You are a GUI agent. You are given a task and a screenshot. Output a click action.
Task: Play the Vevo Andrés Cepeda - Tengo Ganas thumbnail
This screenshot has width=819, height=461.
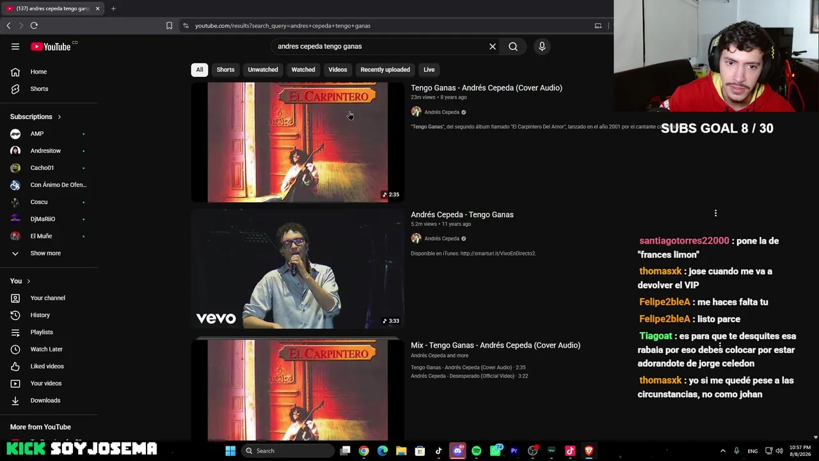pos(298,269)
